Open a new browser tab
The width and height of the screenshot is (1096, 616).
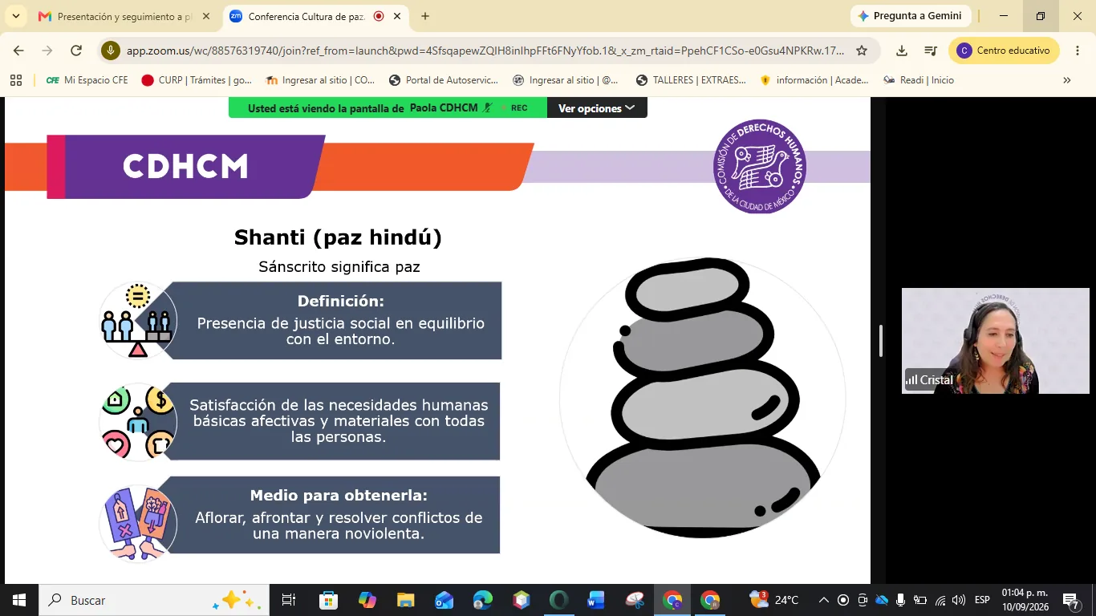[x=425, y=16]
